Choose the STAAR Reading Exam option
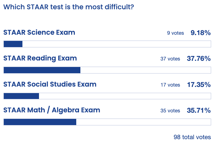Screen dimensions: 217x145 coord(40,58)
